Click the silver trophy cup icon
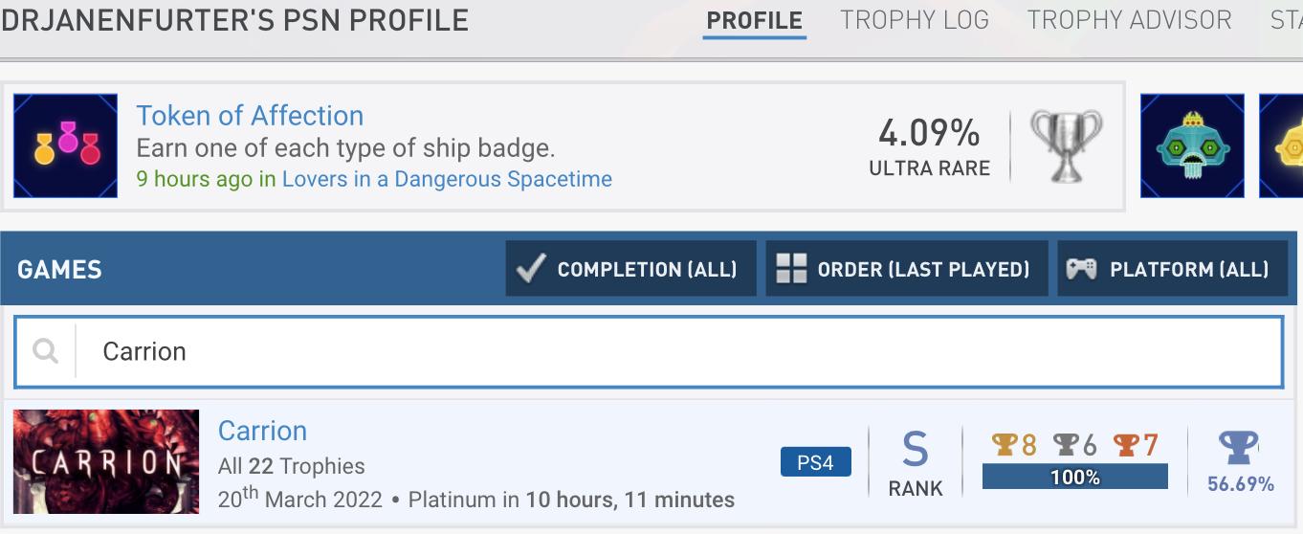The height and width of the screenshot is (534, 1303). tap(1066, 146)
